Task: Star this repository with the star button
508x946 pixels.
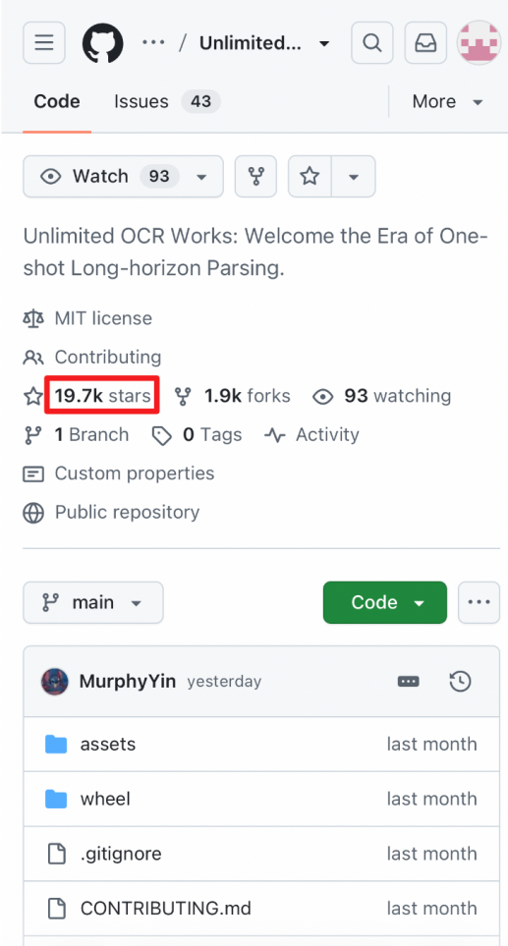Action: coord(310,176)
